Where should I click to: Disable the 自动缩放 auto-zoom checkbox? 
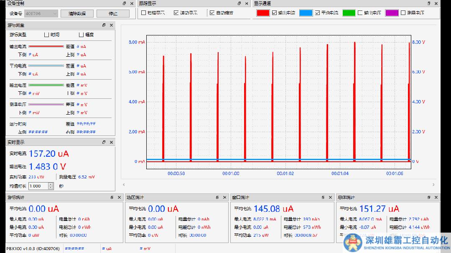[212, 13]
